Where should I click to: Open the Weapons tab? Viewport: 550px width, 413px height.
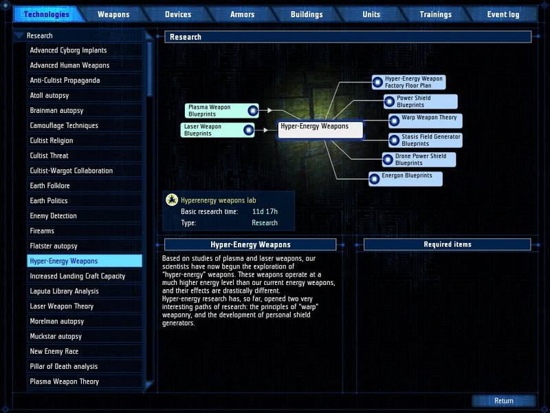tap(113, 14)
